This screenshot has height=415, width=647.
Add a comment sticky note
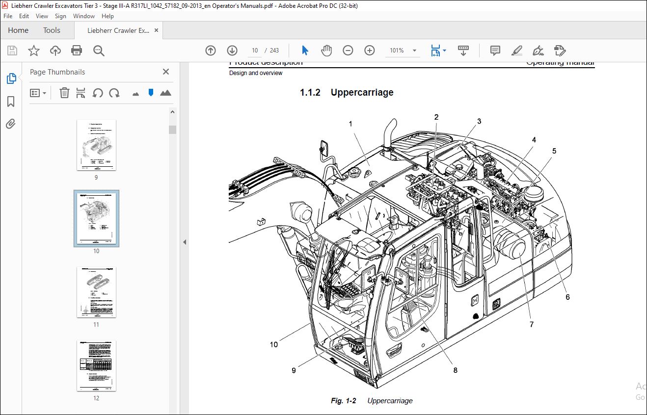point(495,51)
